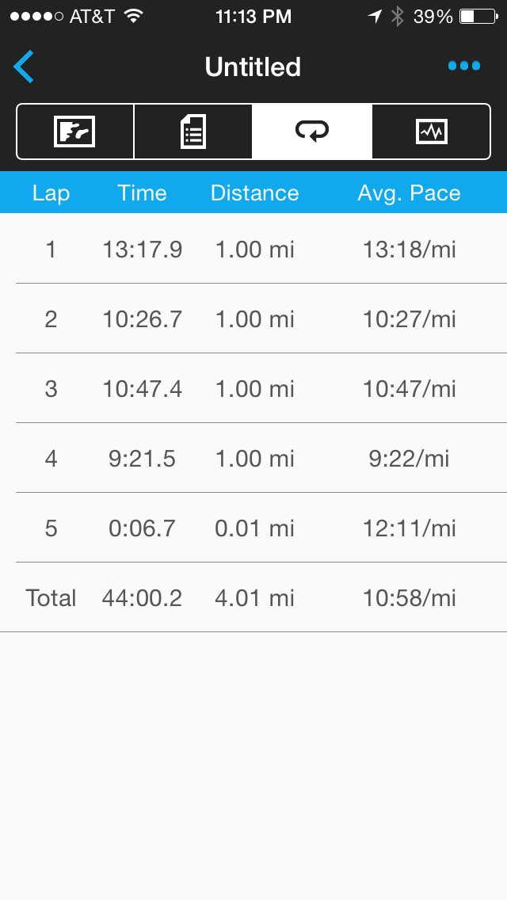Tap the Avg. Pace column header
The width and height of the screenshot is (507, 900).
(409, 193)
